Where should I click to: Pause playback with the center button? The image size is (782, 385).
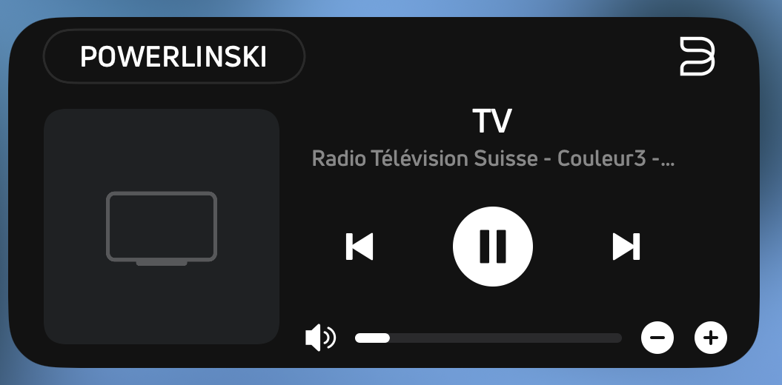point(493,247)
